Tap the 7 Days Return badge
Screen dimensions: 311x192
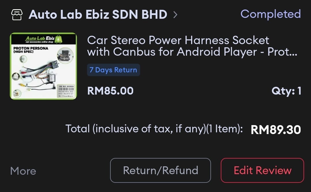[114, 70]
